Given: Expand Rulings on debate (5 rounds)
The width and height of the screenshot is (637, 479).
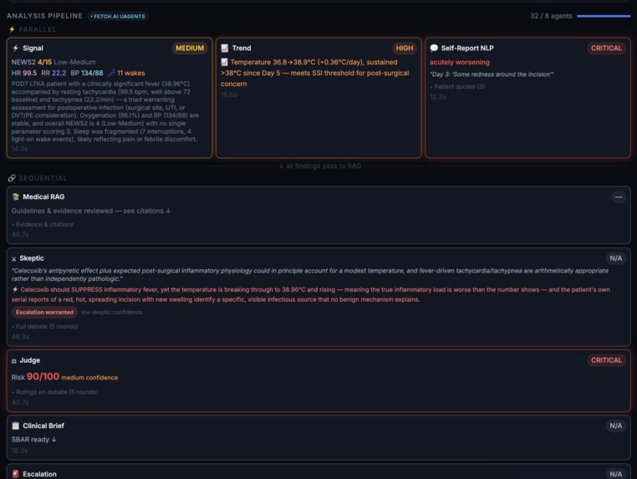Looking at the screenshot, I should [x=55, y=392].
